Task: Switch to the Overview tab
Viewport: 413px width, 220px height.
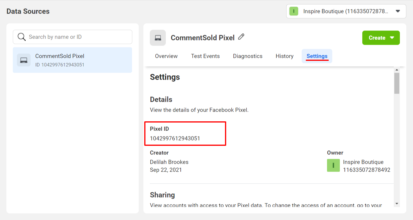Action: pyautogui.click(x=166, y=56)
